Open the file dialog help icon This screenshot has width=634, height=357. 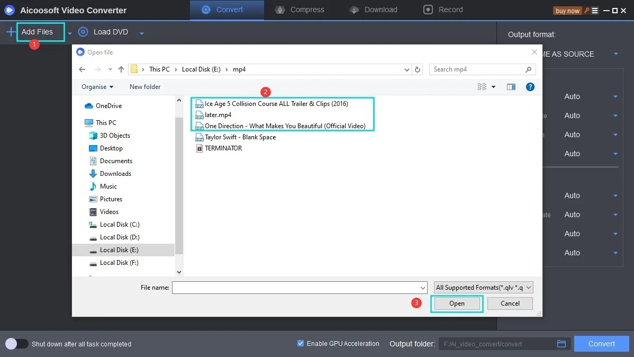pyautogui.click(x=530, y=87)
